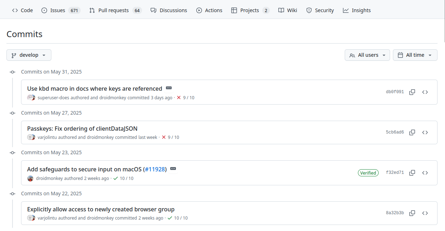Screen dimensions: 445x231
Task: Click droidmonkey's avatar on safeguards commit
Action: (30, 178)
